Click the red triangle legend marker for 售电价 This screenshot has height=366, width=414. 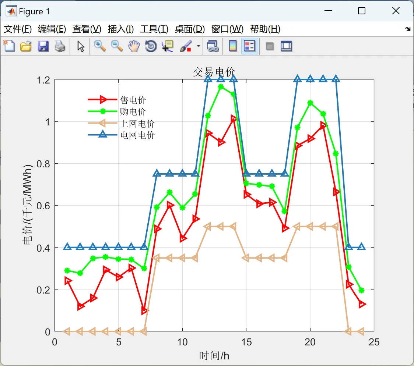pyautogui.click(x=103, y=99)
